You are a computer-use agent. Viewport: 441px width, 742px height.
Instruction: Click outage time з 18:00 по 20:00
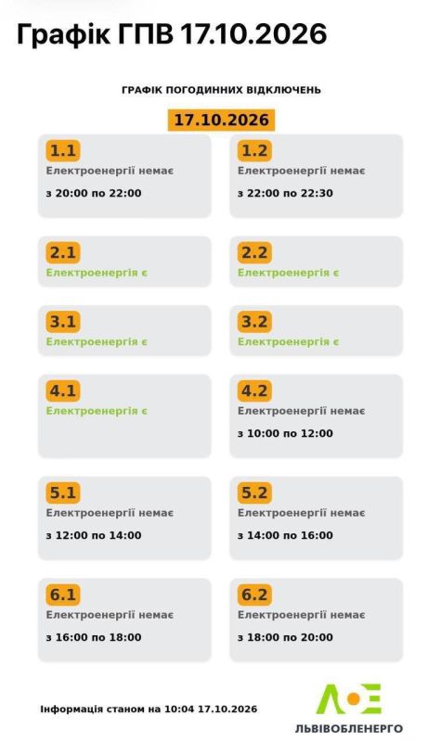(x=285, y=637)
